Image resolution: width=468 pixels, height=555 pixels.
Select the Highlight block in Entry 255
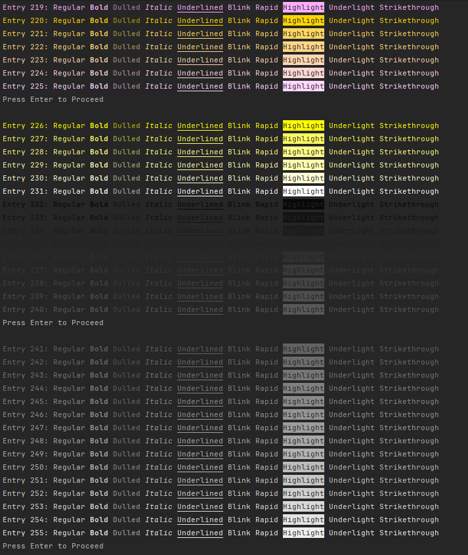click(303, 533)
